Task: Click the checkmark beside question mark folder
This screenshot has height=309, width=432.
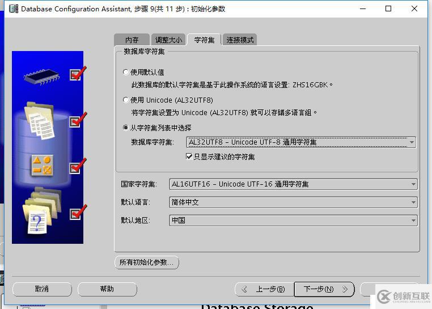Action: (x=78, y=212)
